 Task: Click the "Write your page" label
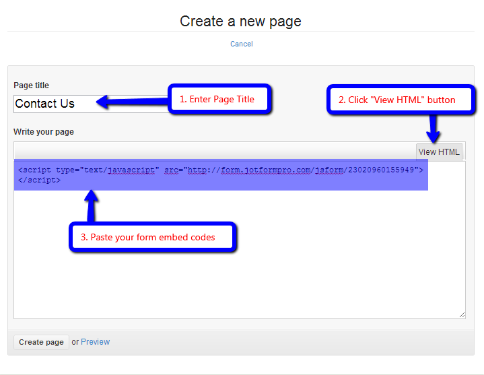44,132
